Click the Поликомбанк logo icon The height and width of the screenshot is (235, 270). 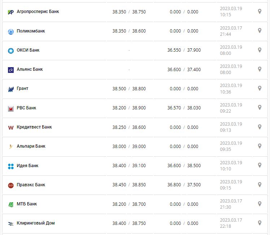(x=11, y=31)
